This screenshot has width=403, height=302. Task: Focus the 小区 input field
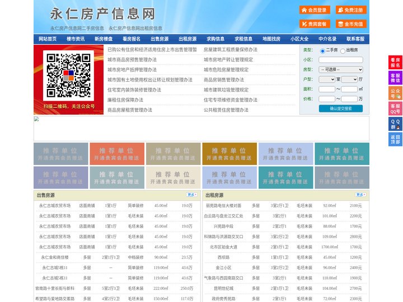[x=341, y=60]
